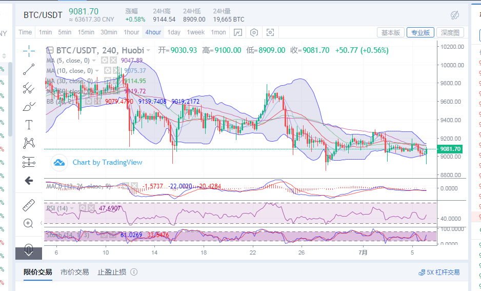Expand the Stoch (14, 1, 3) dropdown
The width and height of the screenshot is (481, 291).
tap(94, 235)
